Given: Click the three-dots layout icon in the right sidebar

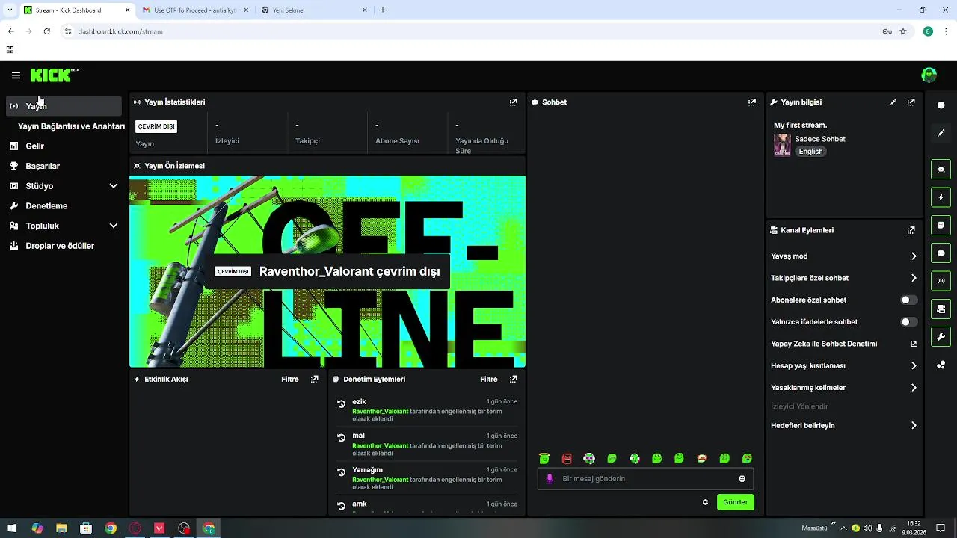Looking at the screenshot, I should tap(941, 365).
